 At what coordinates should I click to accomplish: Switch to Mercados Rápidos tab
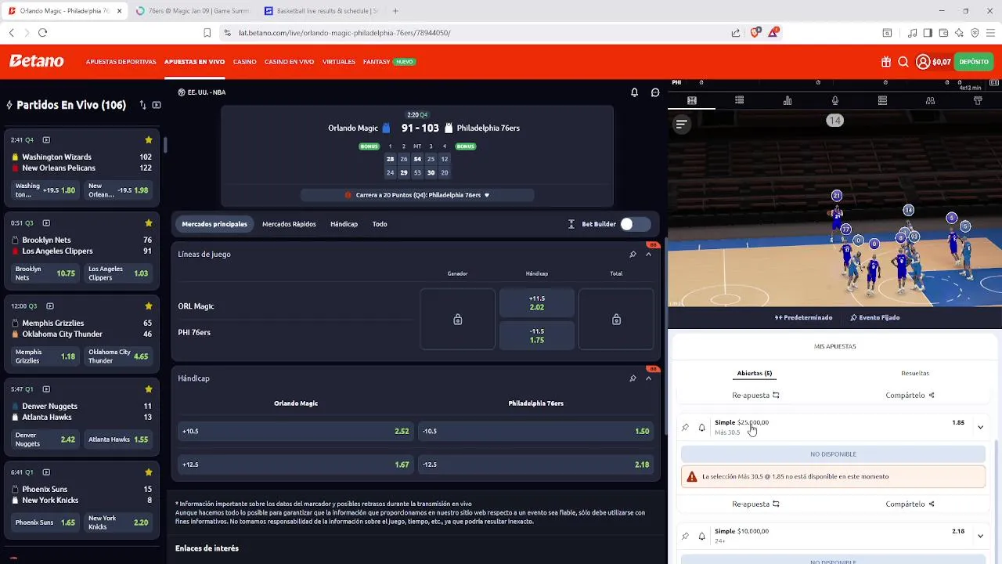[289, 224]
